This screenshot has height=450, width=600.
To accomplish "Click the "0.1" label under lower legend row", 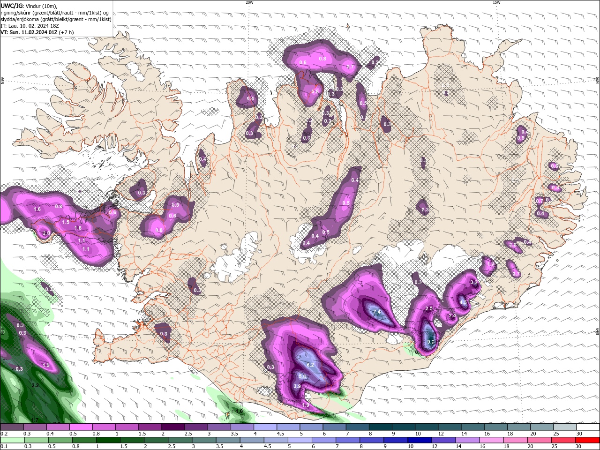I will [x=4, y=447].
